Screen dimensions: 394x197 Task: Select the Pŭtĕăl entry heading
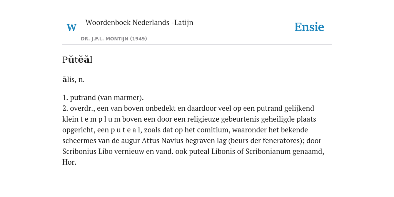point(77,59)
